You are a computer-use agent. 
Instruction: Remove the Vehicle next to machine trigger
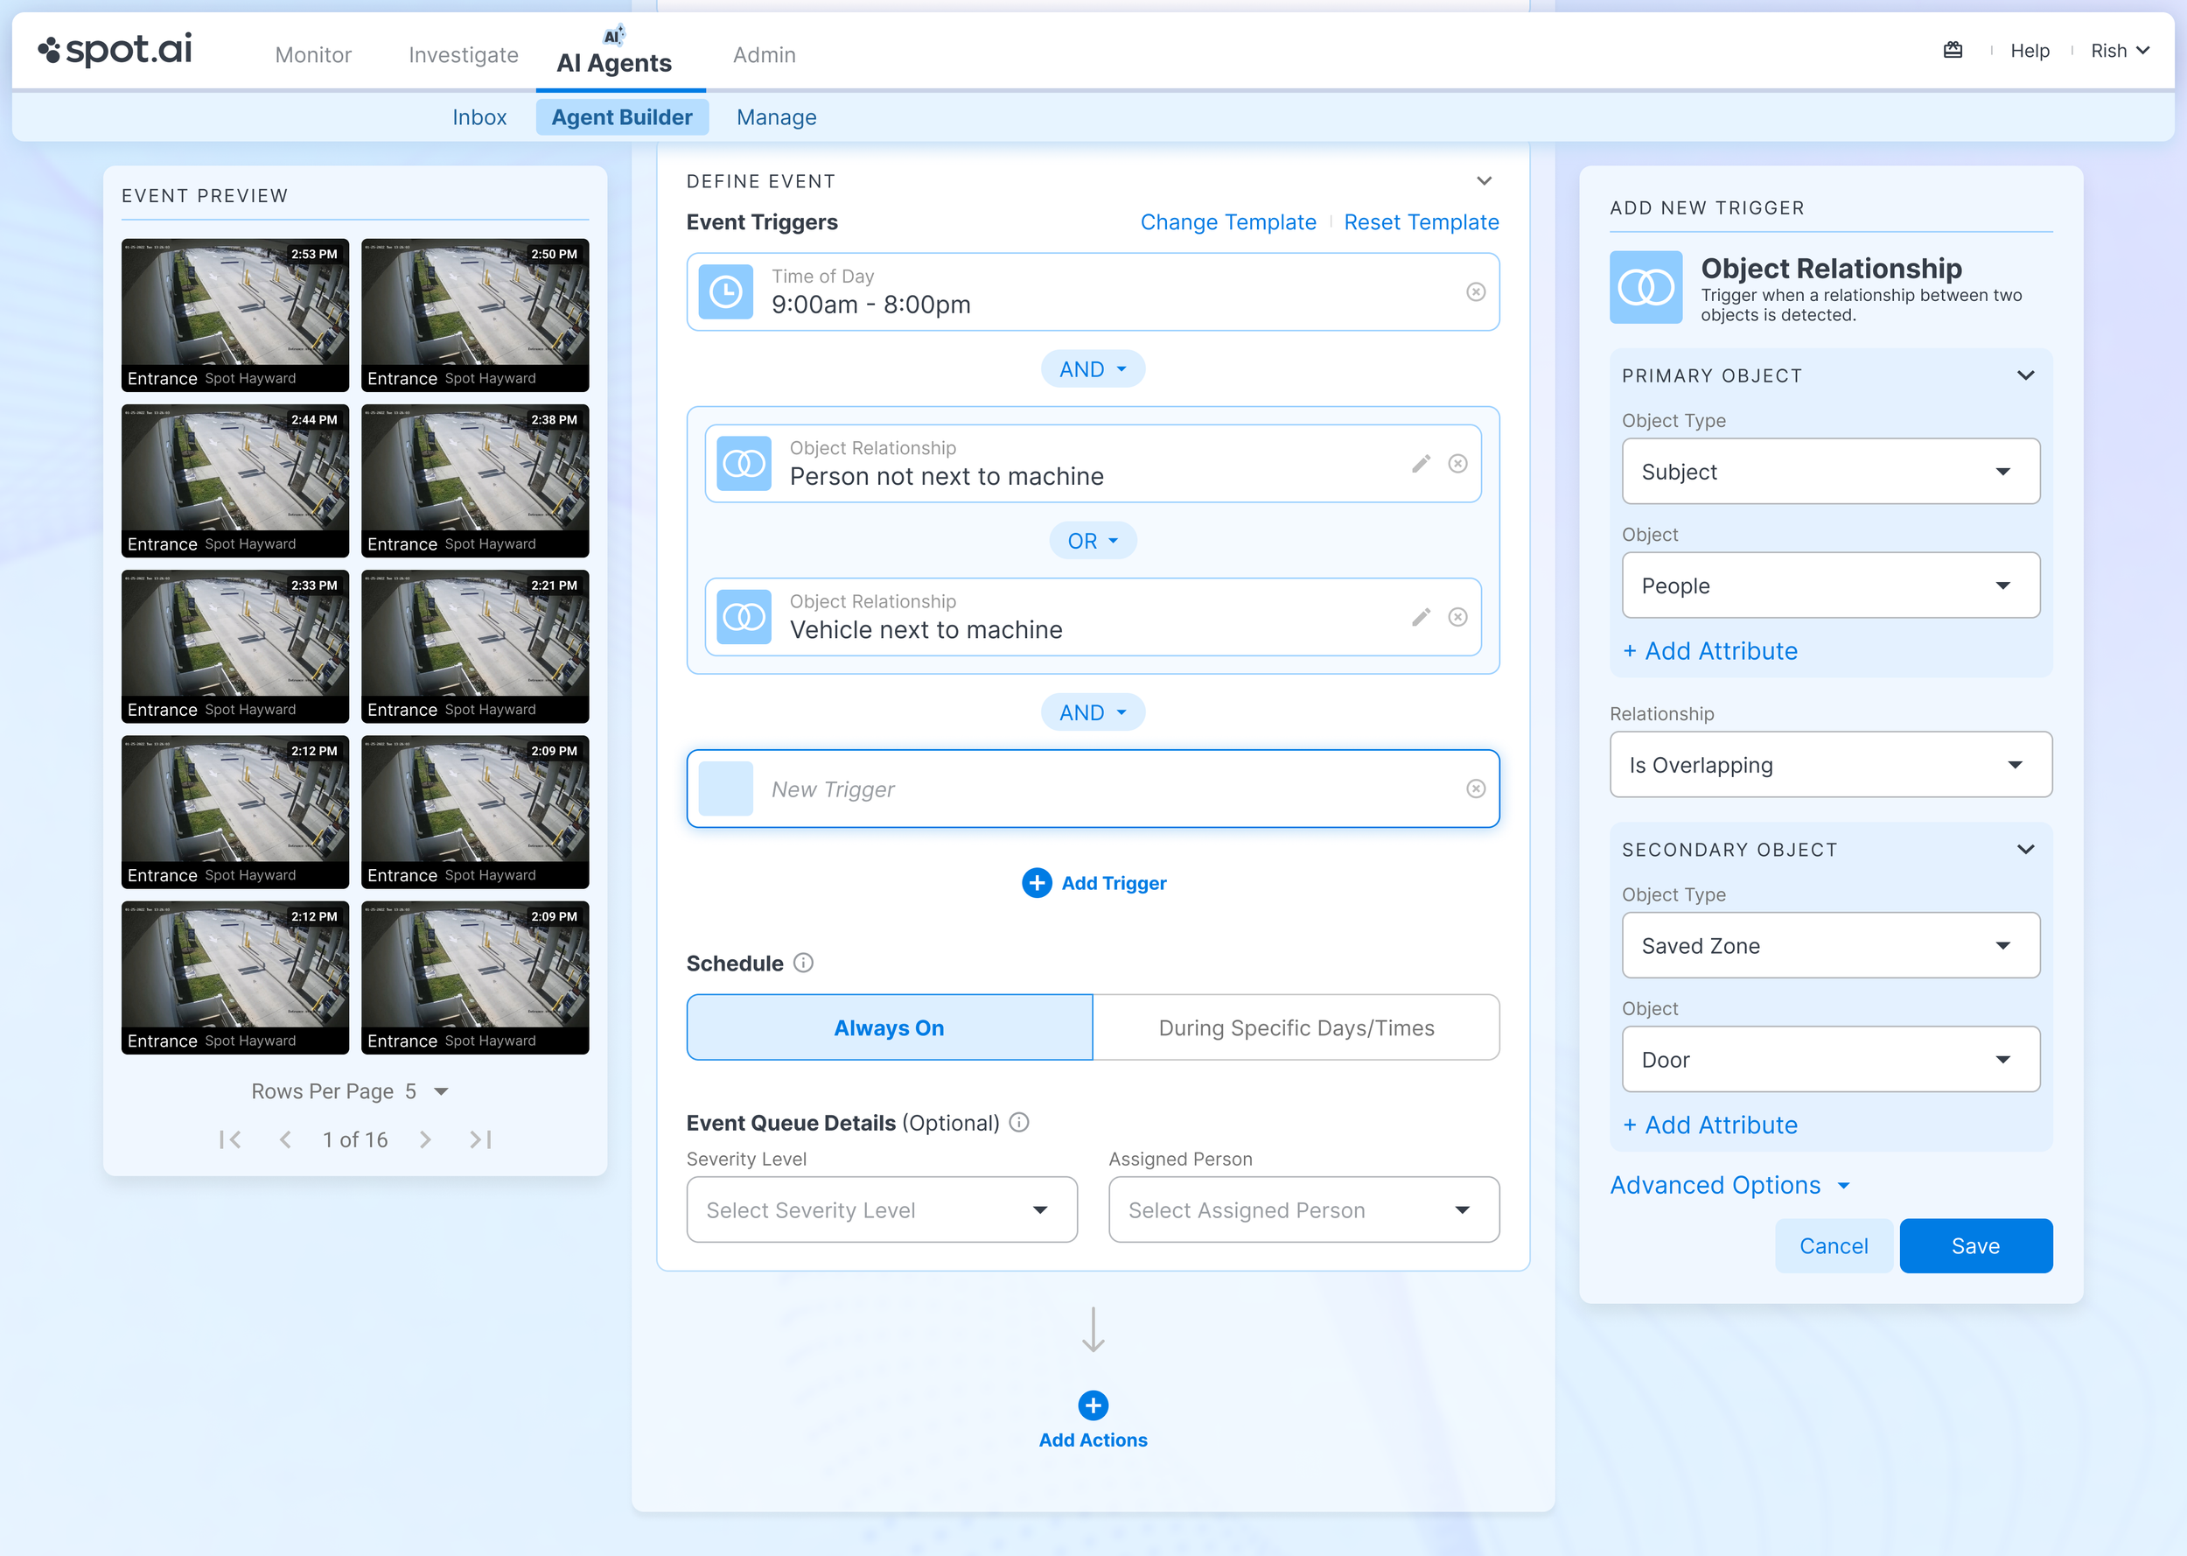coord(1457,617)
